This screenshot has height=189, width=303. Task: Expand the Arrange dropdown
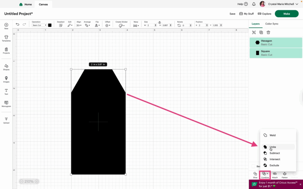(87, 25)
